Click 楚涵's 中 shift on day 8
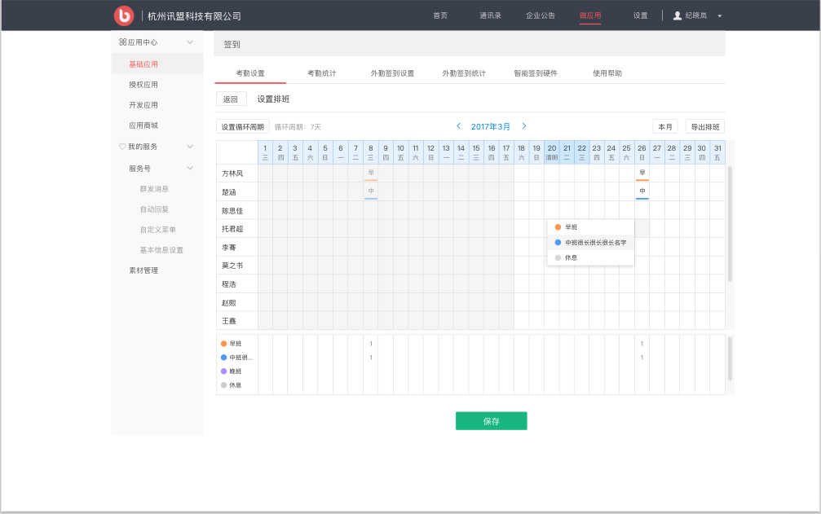This screenshot has width=821, height=514. 371,191
